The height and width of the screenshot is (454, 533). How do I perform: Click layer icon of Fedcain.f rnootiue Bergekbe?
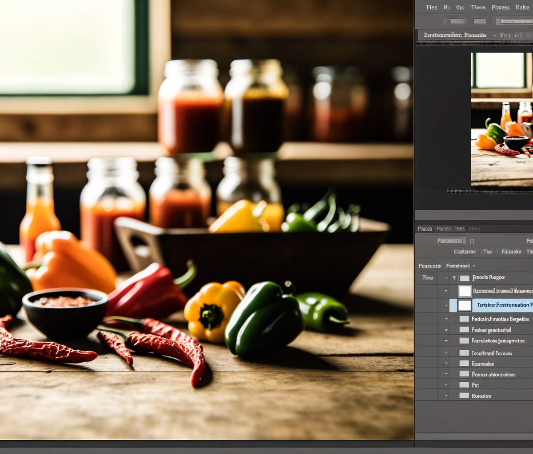coord(464,319)
